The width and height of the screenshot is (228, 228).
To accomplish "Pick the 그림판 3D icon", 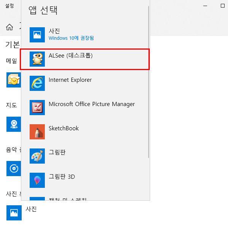I will tap(37, 180).
